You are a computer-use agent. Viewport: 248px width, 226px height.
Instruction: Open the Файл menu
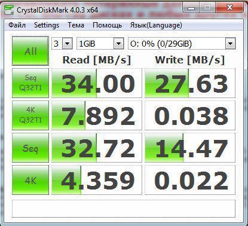(17, 25)
